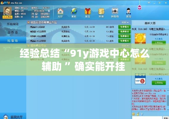Click the 最新大赛 panel header
The image size is (169, 119).
pos(150,23)
